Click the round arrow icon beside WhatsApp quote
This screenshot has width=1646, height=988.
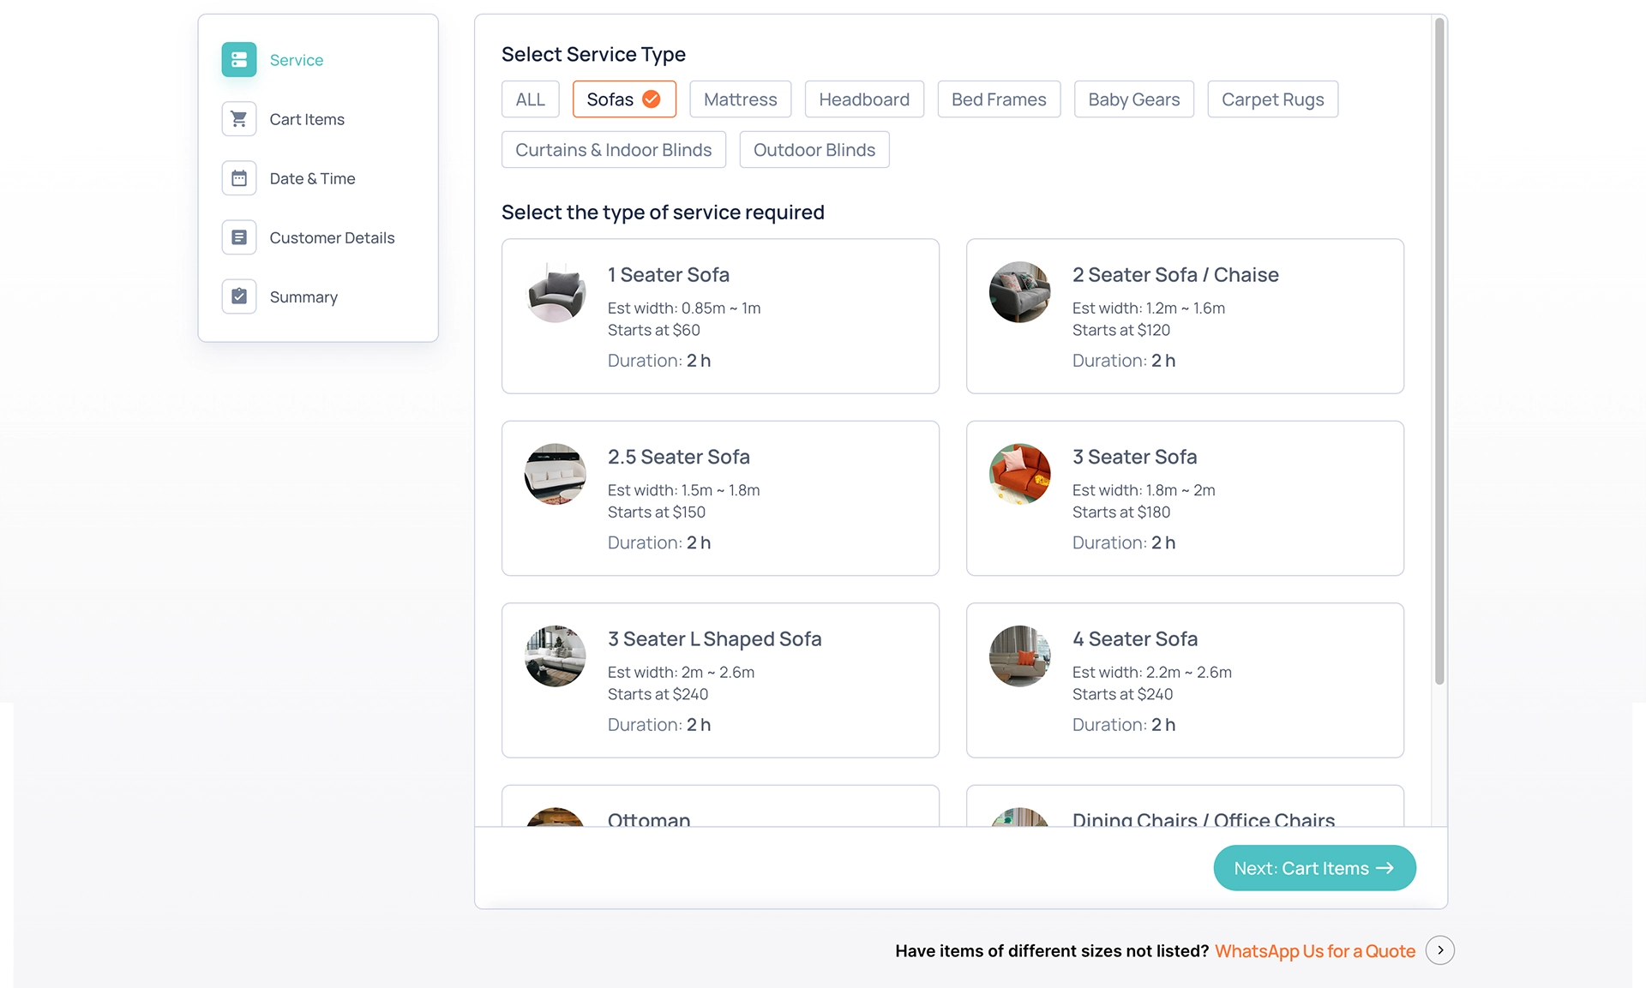tap(1440, 950)
